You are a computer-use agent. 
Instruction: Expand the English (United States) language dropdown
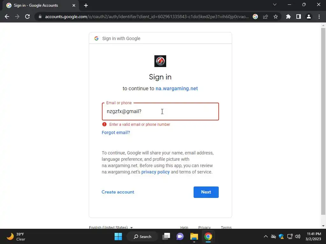coord(110,227)
